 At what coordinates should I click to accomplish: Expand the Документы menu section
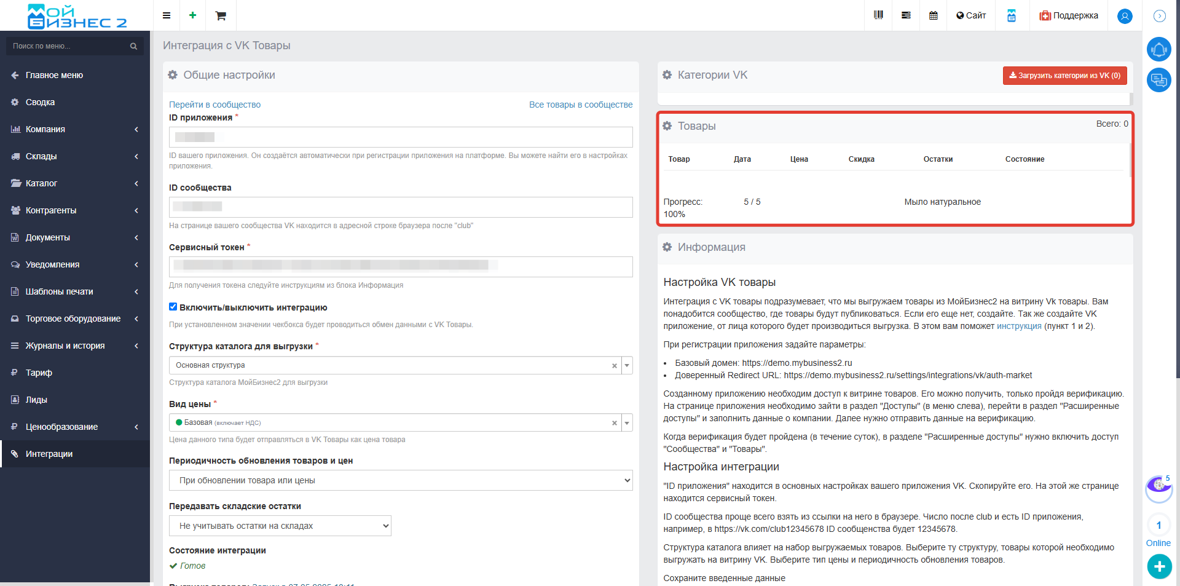[75, 237]
